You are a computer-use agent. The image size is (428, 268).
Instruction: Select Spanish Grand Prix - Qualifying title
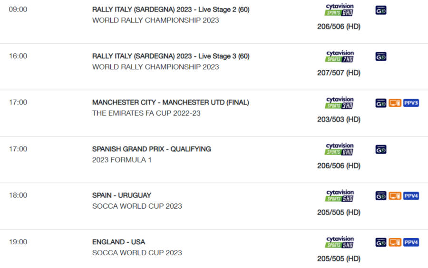click(x=152, y=149)
